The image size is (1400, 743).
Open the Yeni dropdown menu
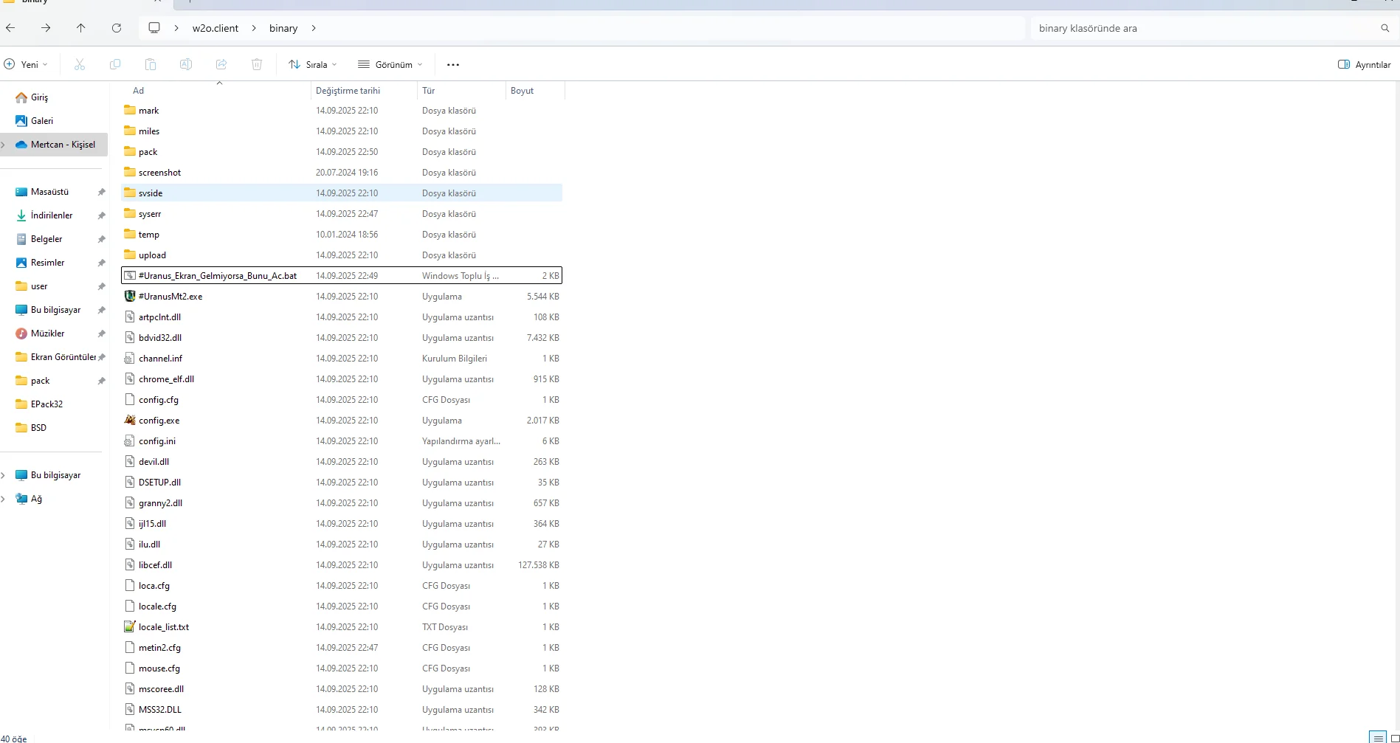[27, 65]
